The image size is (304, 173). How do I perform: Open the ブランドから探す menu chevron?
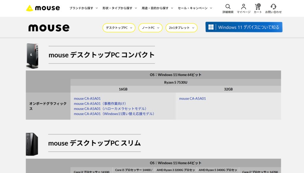[x=83, y=8]
